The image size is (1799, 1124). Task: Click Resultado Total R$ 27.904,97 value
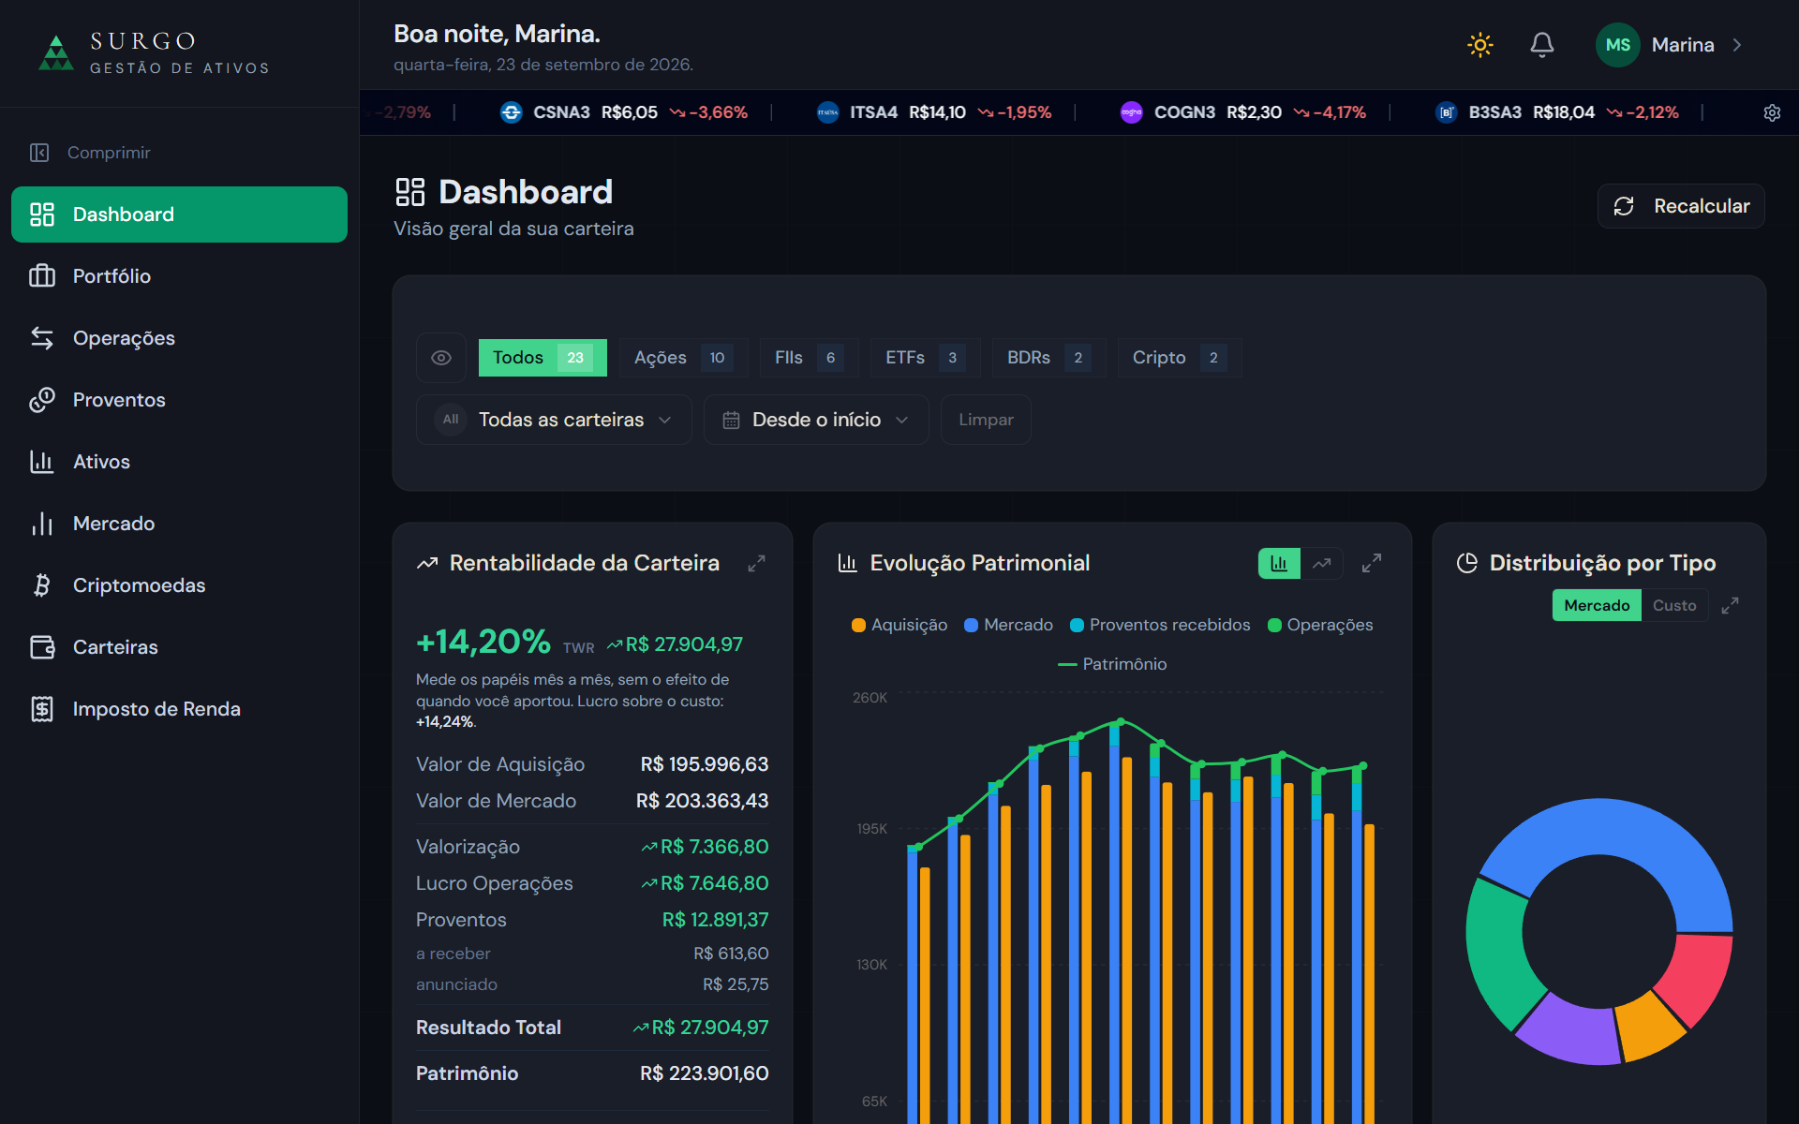702,1028
